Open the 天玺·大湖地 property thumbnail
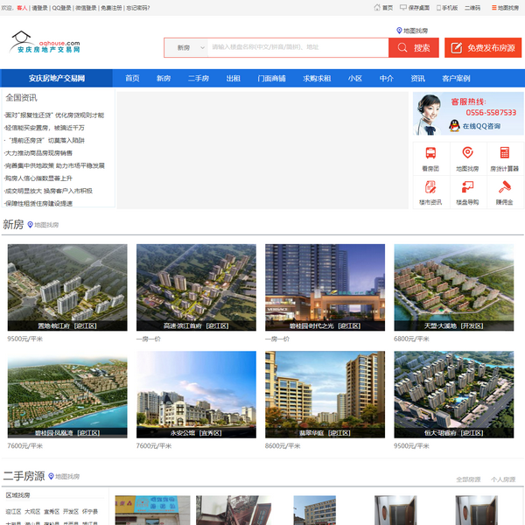Viewport: 525px width, 525px height. [441, 288]
